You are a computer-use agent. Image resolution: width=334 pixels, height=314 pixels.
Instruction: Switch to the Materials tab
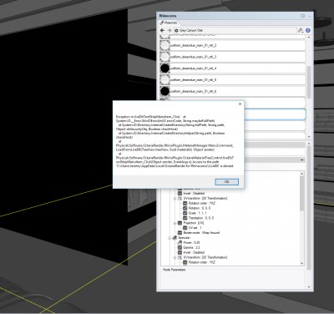[169, 23]
